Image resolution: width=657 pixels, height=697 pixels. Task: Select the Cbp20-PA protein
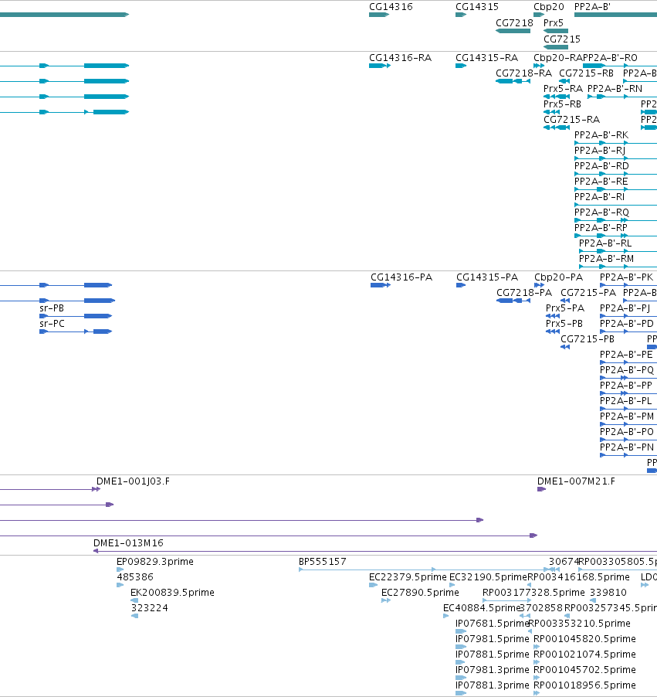pos(558,277)
